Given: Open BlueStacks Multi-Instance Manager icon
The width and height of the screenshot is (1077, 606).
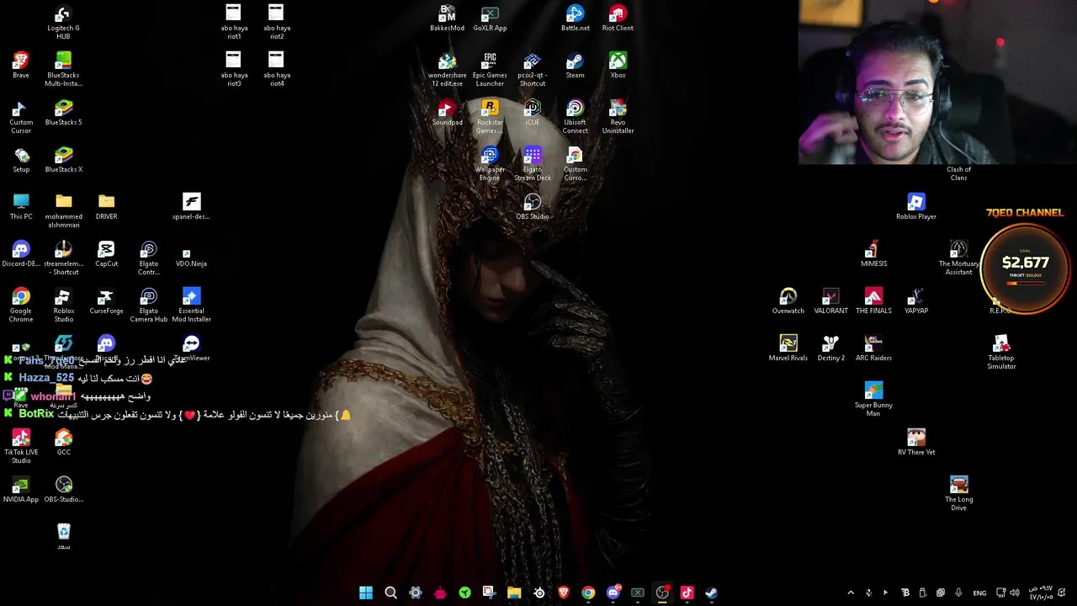Looking at the screenshot, I should pyautogui.click(x=63, y=69).
